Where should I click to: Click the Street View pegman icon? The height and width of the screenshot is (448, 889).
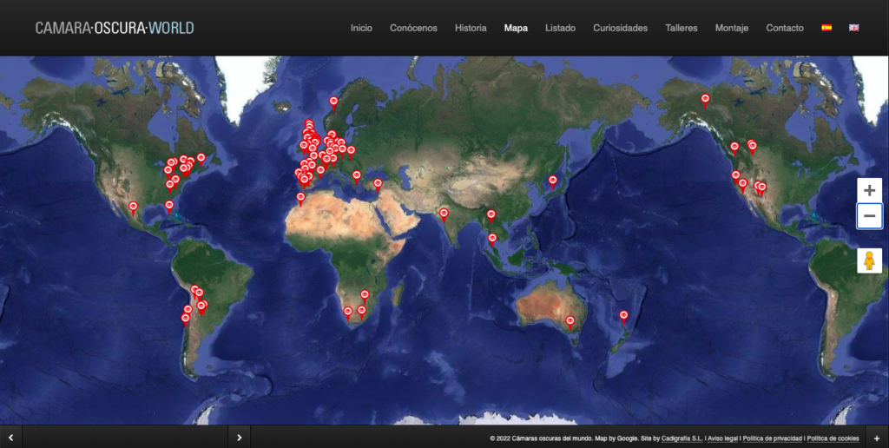point(869,260)
